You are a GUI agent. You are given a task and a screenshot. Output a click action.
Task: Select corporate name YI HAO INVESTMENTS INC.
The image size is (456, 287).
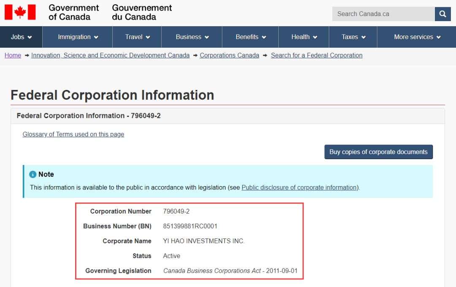point(204,241)
